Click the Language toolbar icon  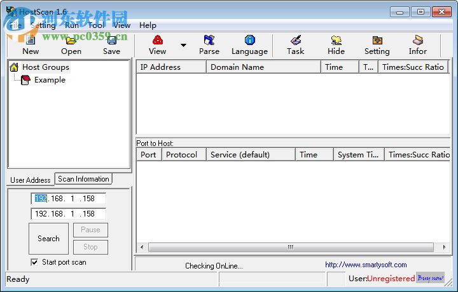(250, 40)
